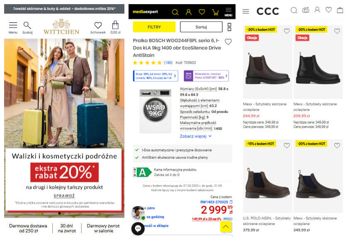This screenshot has width=350, height=241.
Task: Click the Wittchen Szukaj search icon
Action: click(x=27, y=28)
